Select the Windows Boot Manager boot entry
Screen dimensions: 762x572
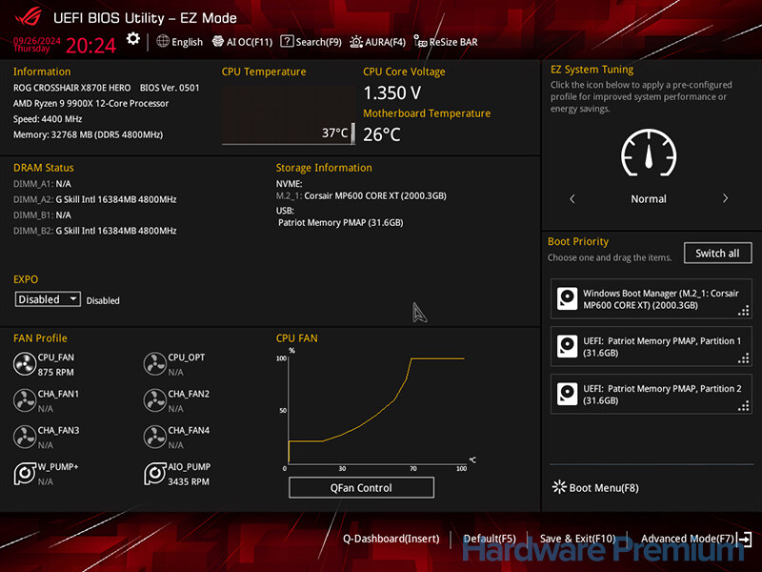(652, 299)
